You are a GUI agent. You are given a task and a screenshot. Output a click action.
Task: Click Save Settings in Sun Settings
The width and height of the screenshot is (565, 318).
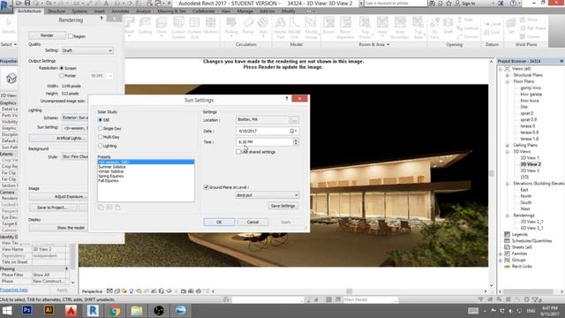point(282,206)
